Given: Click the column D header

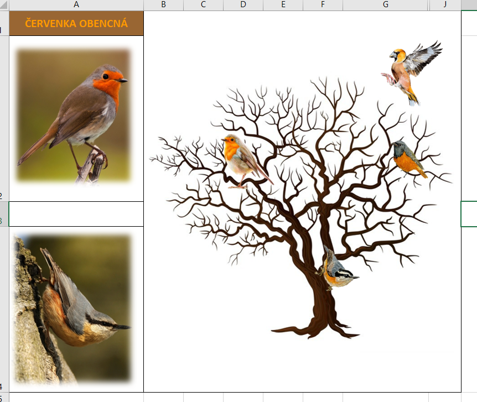Looking at the screenshot, I should (243, 5).
